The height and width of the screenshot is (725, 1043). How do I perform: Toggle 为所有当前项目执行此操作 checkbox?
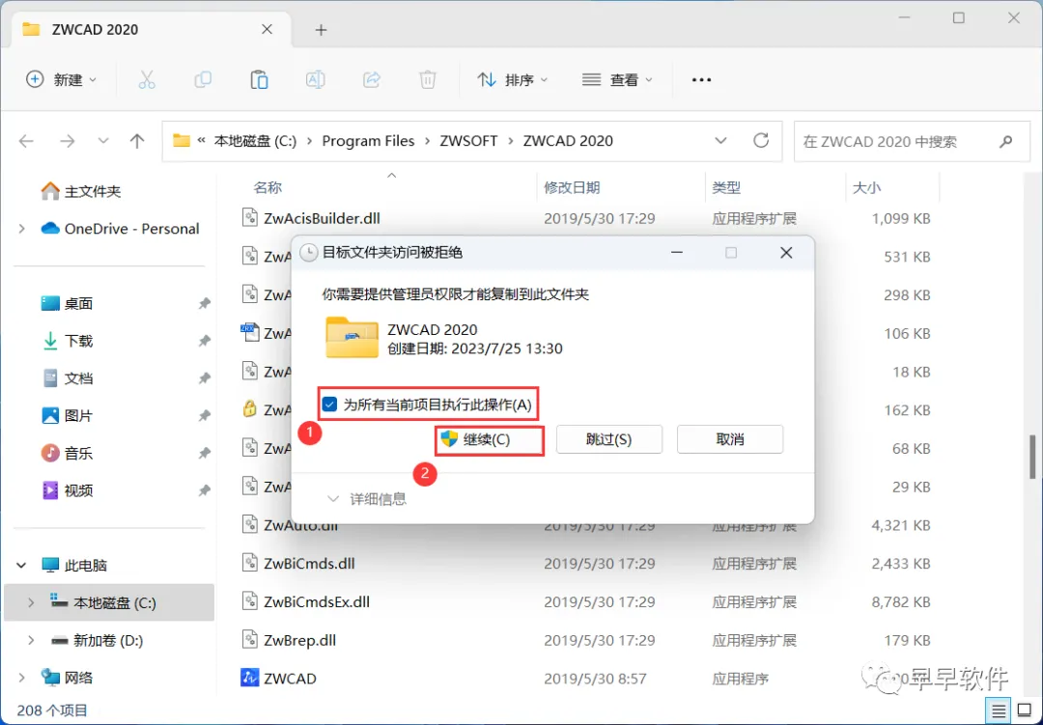click(x=329, y=404)
